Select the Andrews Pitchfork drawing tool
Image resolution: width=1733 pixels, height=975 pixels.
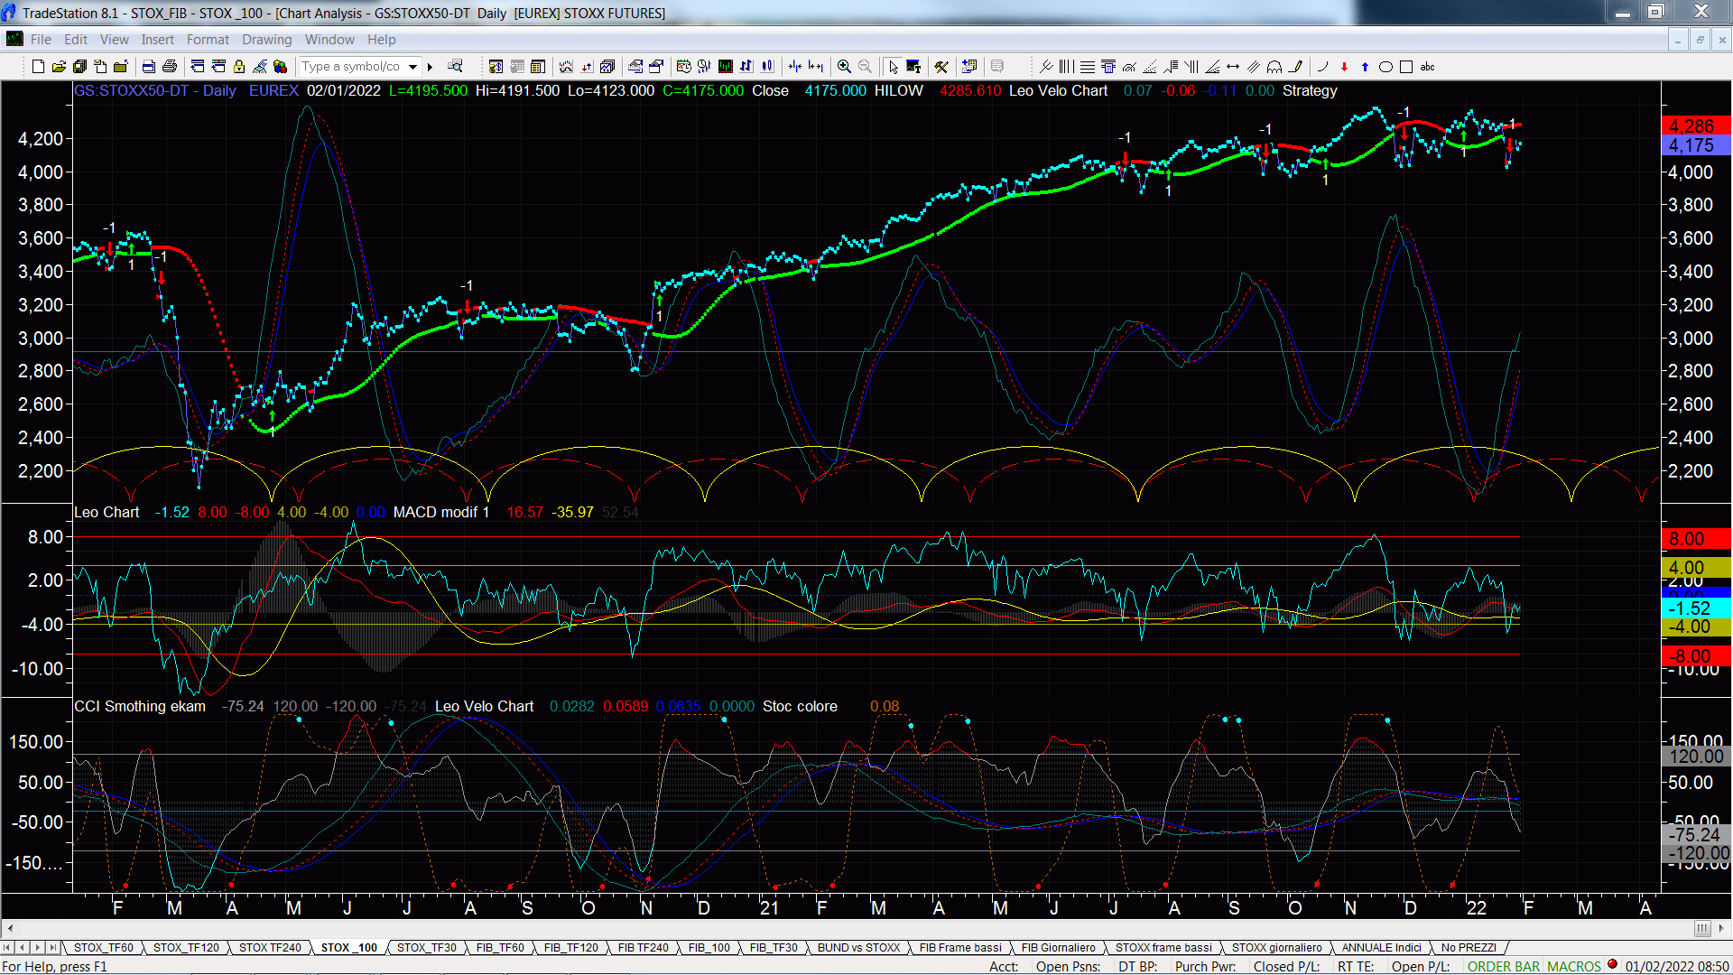tap(1046, 67)
